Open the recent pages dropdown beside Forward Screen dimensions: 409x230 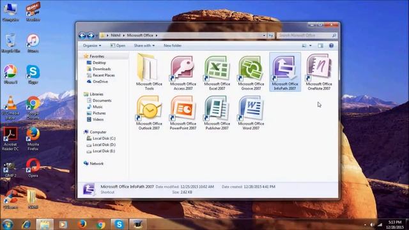(x=96, y=36)
